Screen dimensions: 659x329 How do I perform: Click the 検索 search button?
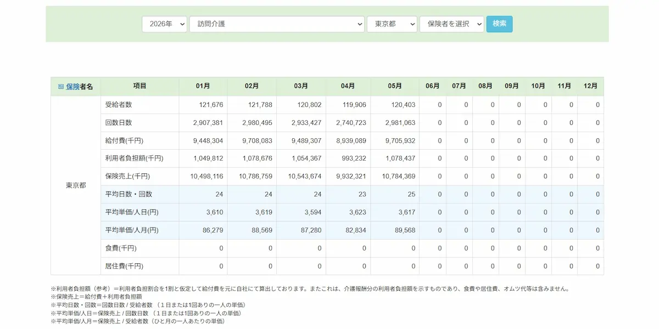coord(499,24)
